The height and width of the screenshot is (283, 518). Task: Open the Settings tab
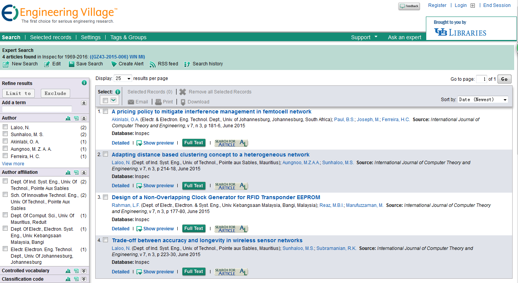pyautogui.click(x=91, y=37)
